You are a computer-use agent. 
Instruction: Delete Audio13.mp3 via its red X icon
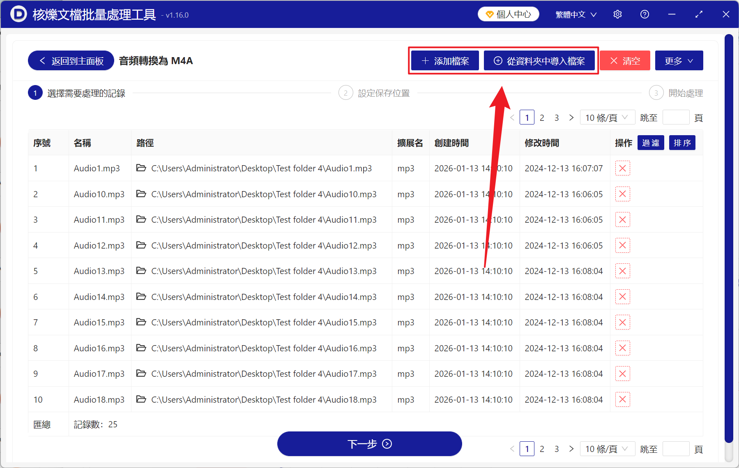622,271
